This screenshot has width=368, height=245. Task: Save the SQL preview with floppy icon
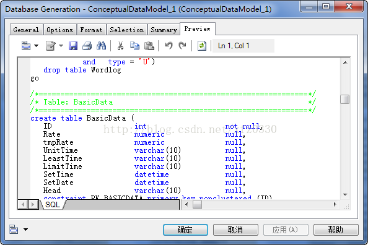(73, 46)
